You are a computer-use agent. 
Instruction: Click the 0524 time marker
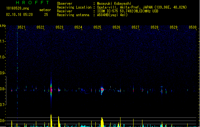pyautogui.click(x=78, y=27)
